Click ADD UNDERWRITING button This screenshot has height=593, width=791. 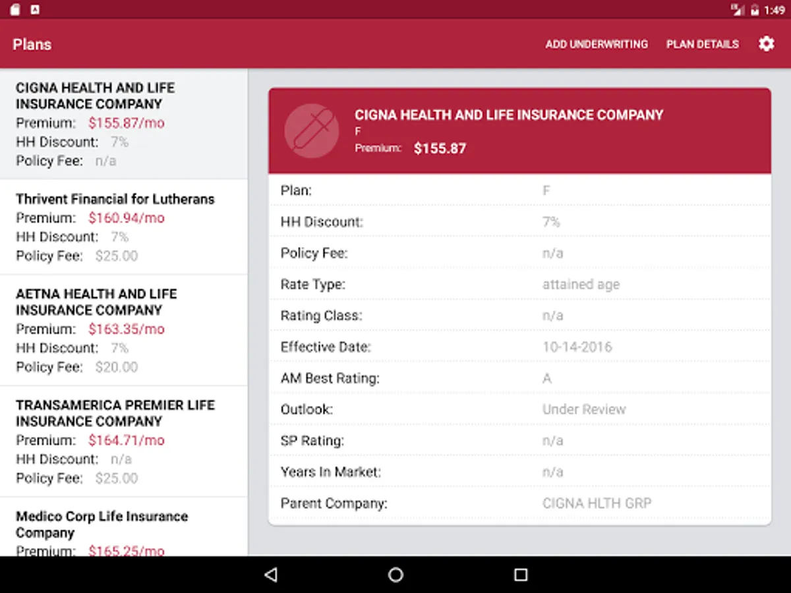pos(597,44)
